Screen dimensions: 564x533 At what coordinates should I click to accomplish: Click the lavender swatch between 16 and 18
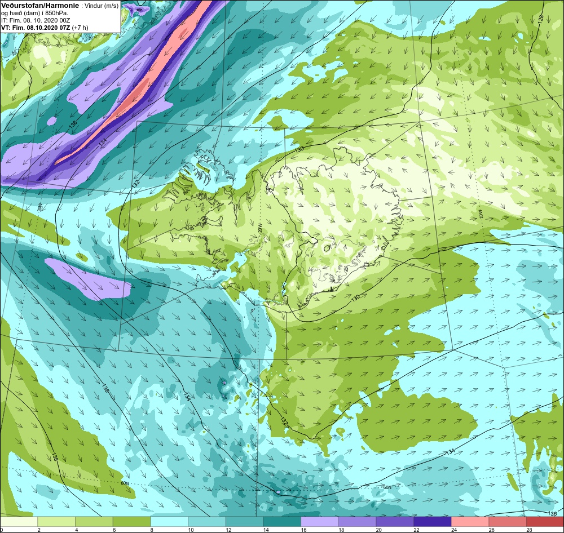[x=319, y=522]
